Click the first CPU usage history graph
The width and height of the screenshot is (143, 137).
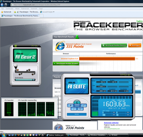(x=22, y=109)
